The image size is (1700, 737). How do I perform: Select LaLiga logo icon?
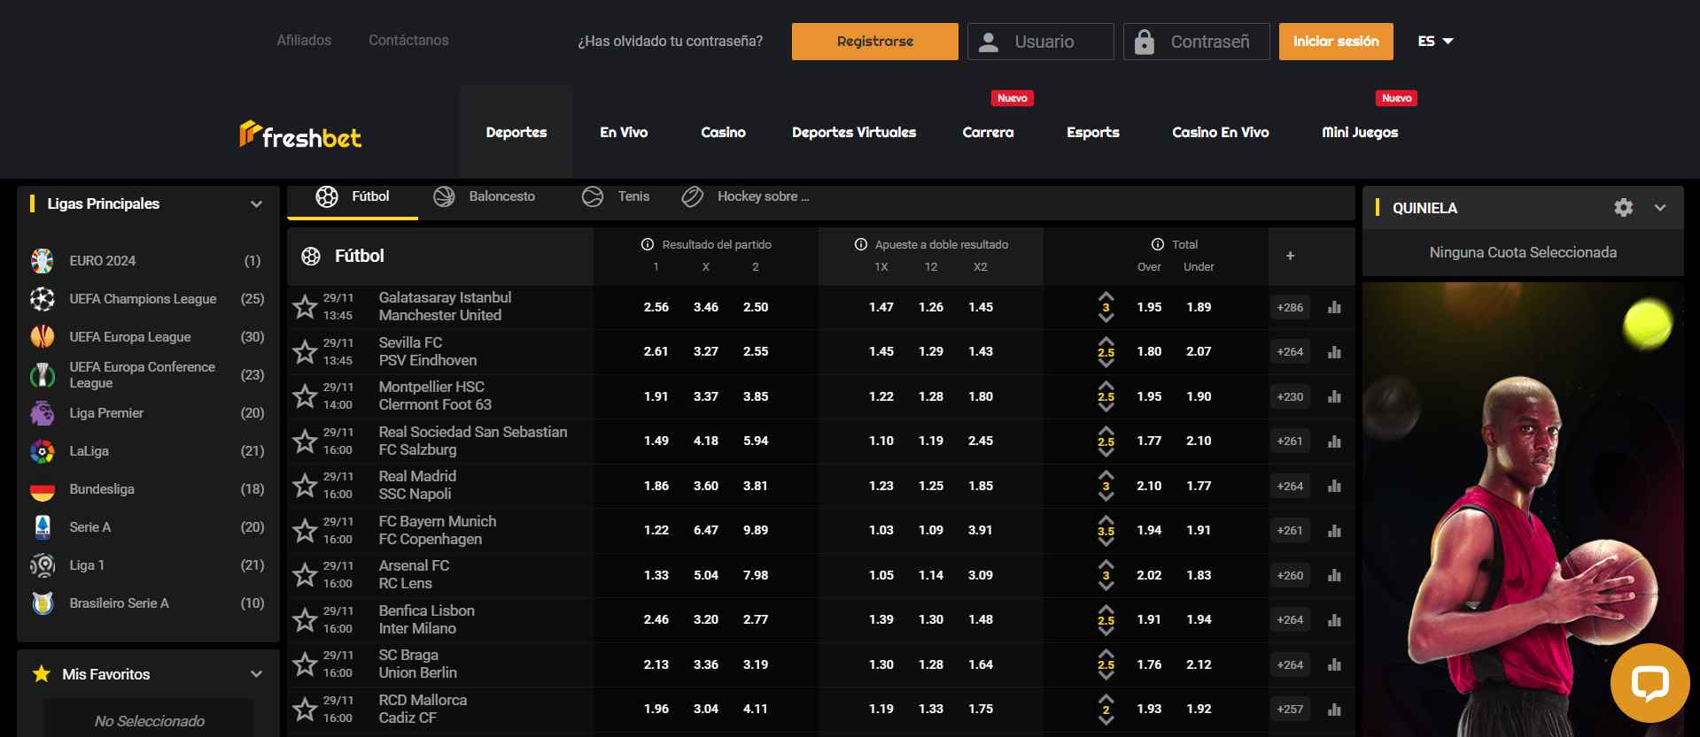tap(42, 451)
